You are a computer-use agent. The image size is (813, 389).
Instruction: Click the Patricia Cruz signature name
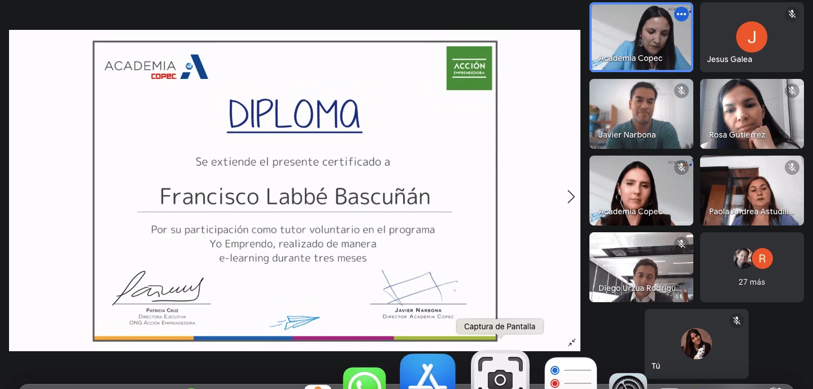[x=162, y=311]
